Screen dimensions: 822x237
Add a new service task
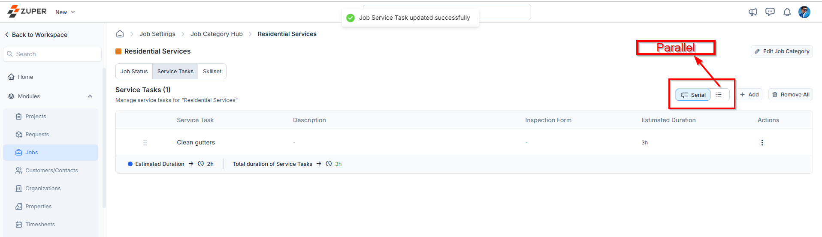[749, 95]
